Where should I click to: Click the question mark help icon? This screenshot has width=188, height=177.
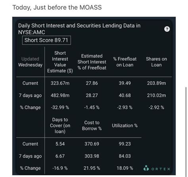pyautogui.click(x=167, y=29)
